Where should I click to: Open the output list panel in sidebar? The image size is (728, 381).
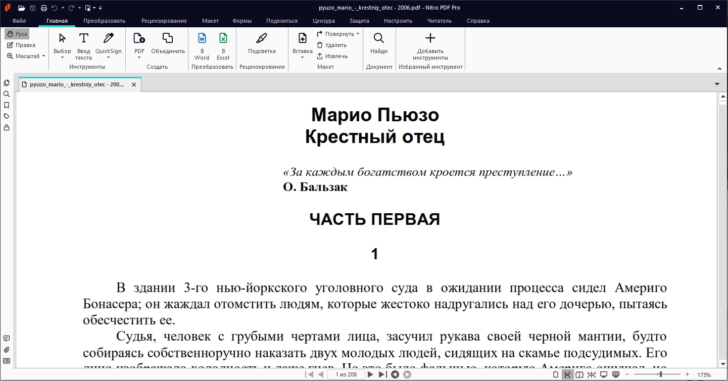click(x=7, y=361)
